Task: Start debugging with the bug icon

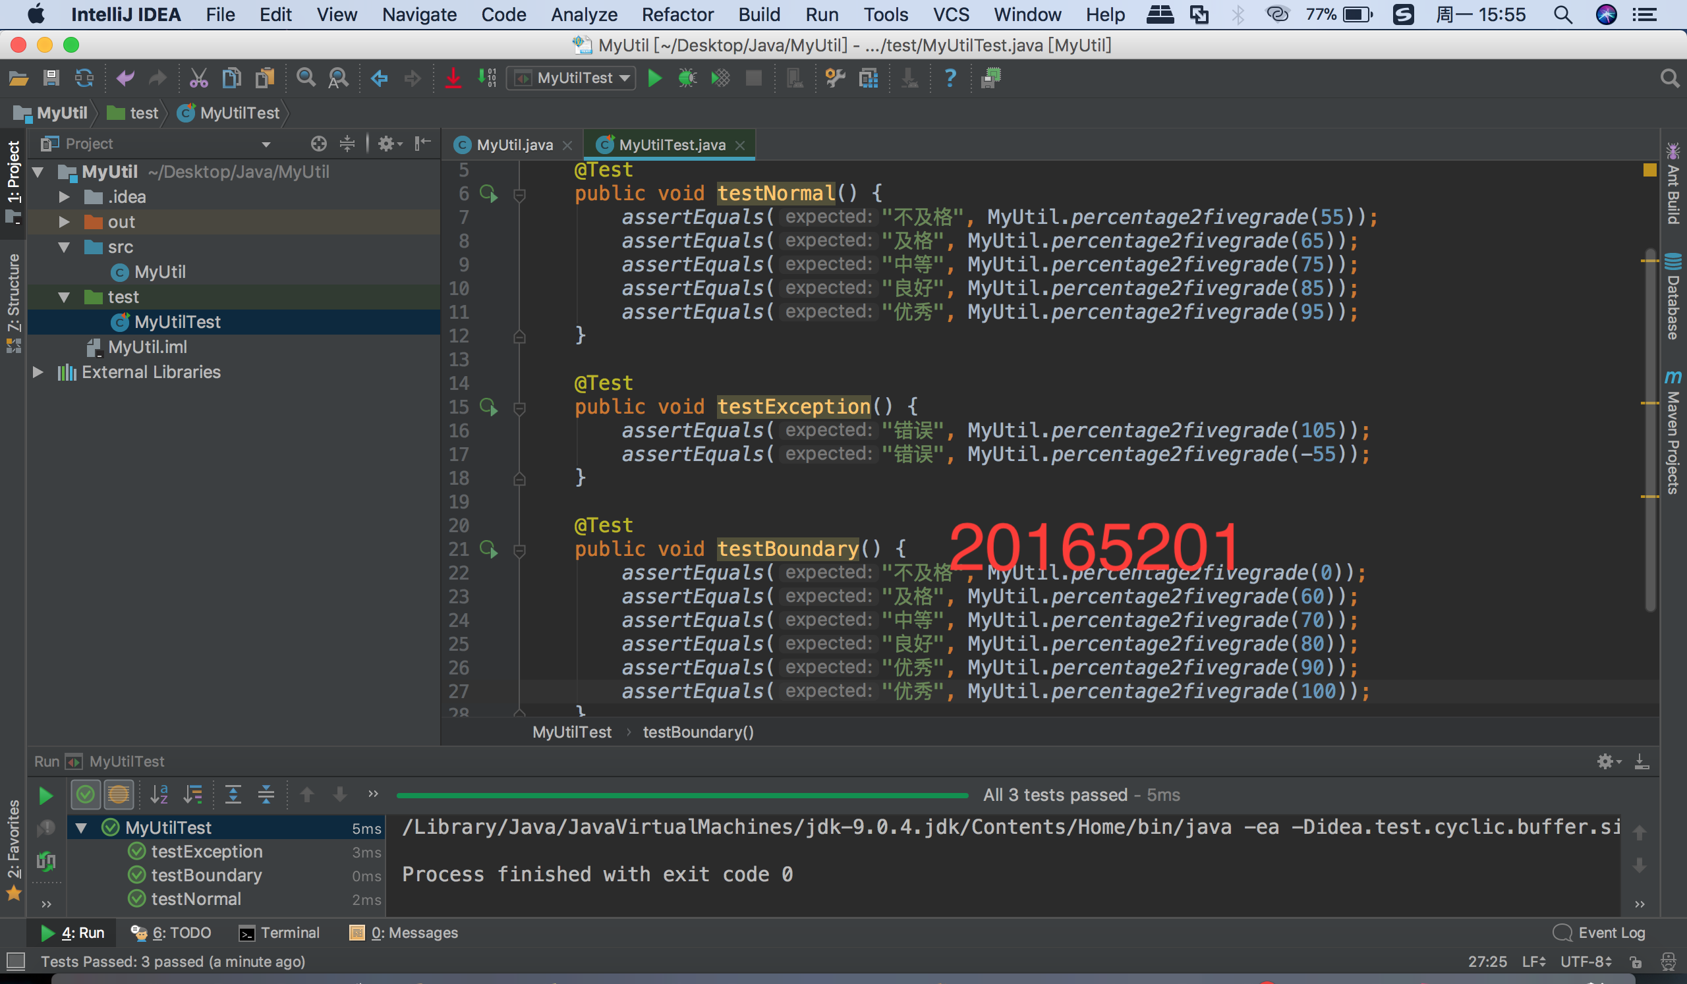Action: pos(687,78)
